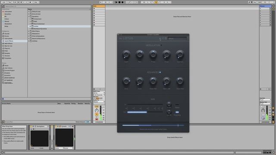This screenshot has height=155, width=276.
Task: Open the Audio To output dropdown
Action: tap(99, 102)
